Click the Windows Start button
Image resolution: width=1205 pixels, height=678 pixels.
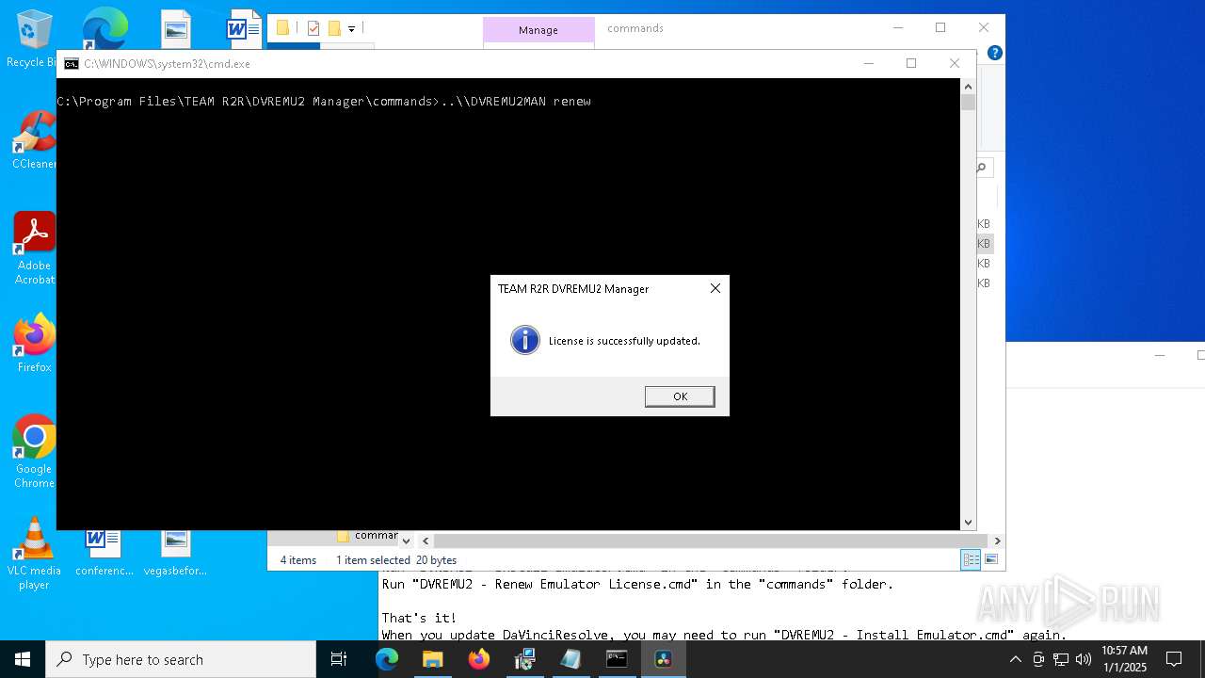[x=23, y=659]
